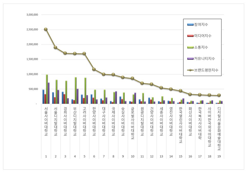This screenshot has height=172, width=247.
Task: Click the 2,500,000 y-axis label
Action: [x=32, y=30]
